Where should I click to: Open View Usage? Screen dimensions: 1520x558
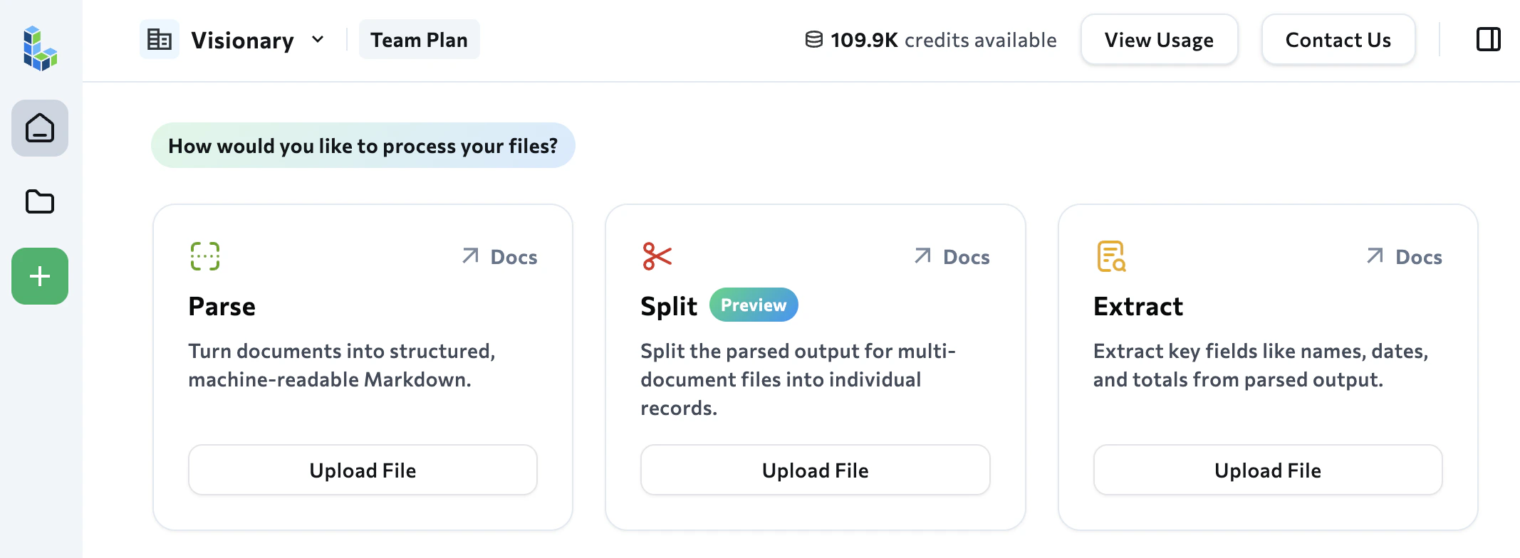[x=1159, y=40]
